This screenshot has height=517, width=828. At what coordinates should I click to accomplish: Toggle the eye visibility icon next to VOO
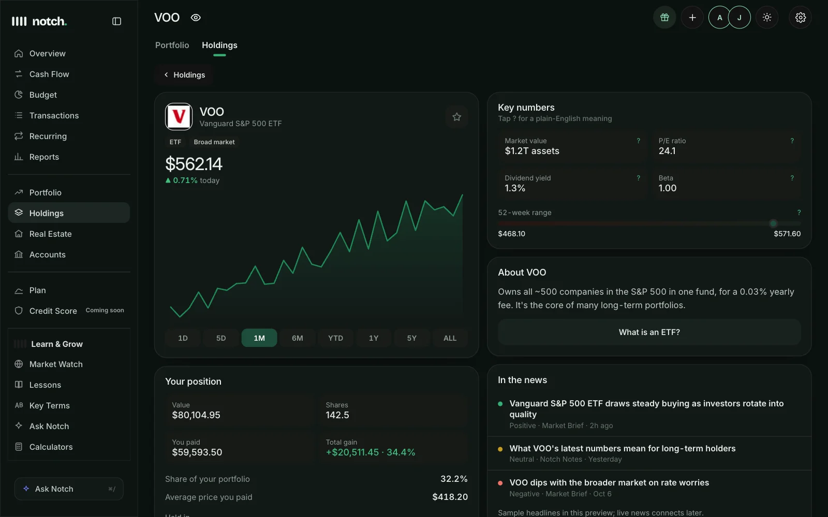pyautogui.click(x=196, y=18)
